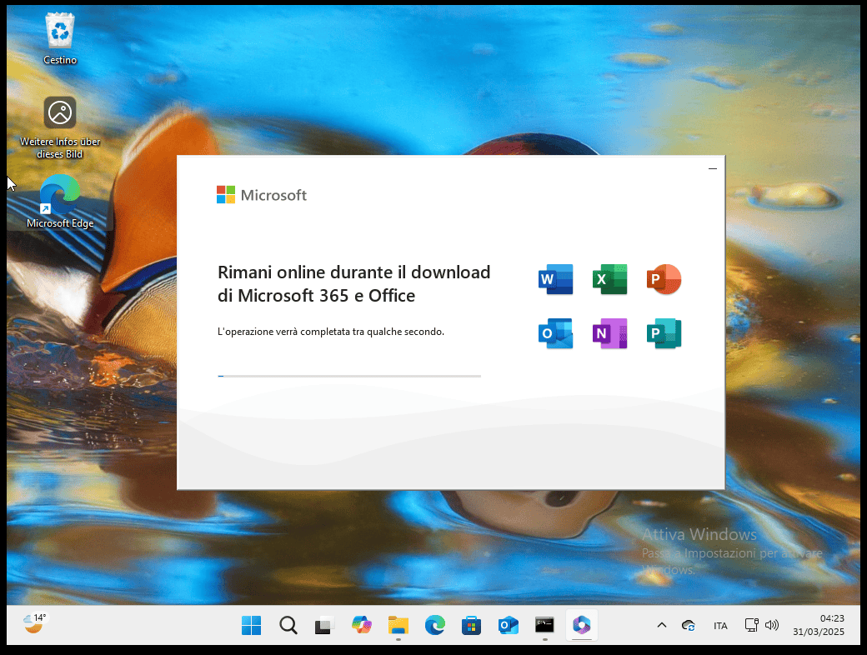This screenshot has width=867, height=655.
Task: Click the ITA input language indicator
Action: [x=720, y=626]
